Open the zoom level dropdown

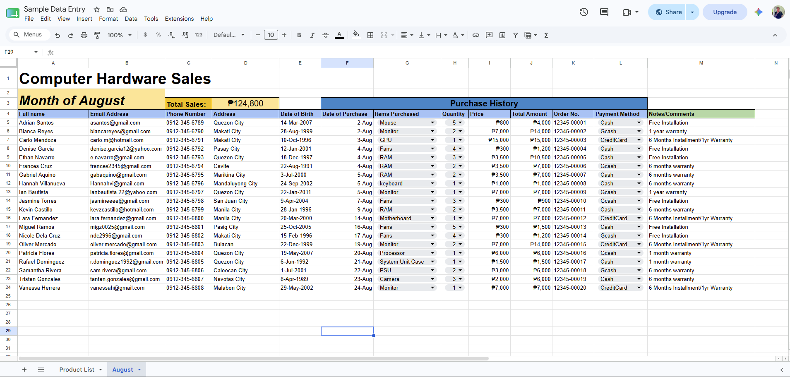click(x=119, y=35)
